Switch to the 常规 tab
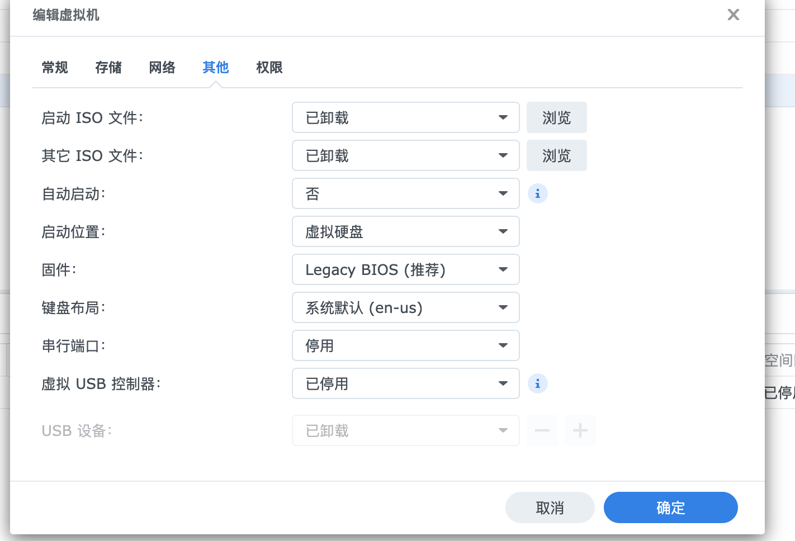795x541 pixels. tap(55, 68)
